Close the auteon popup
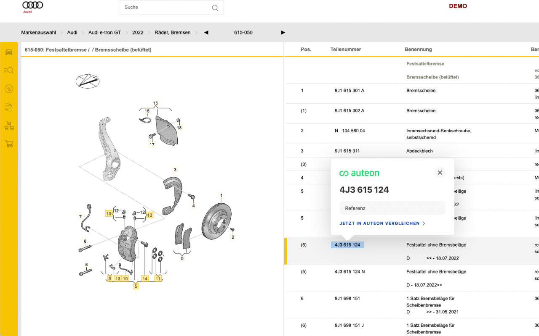Viewport: 539px width, 336px height. point(440,173)
